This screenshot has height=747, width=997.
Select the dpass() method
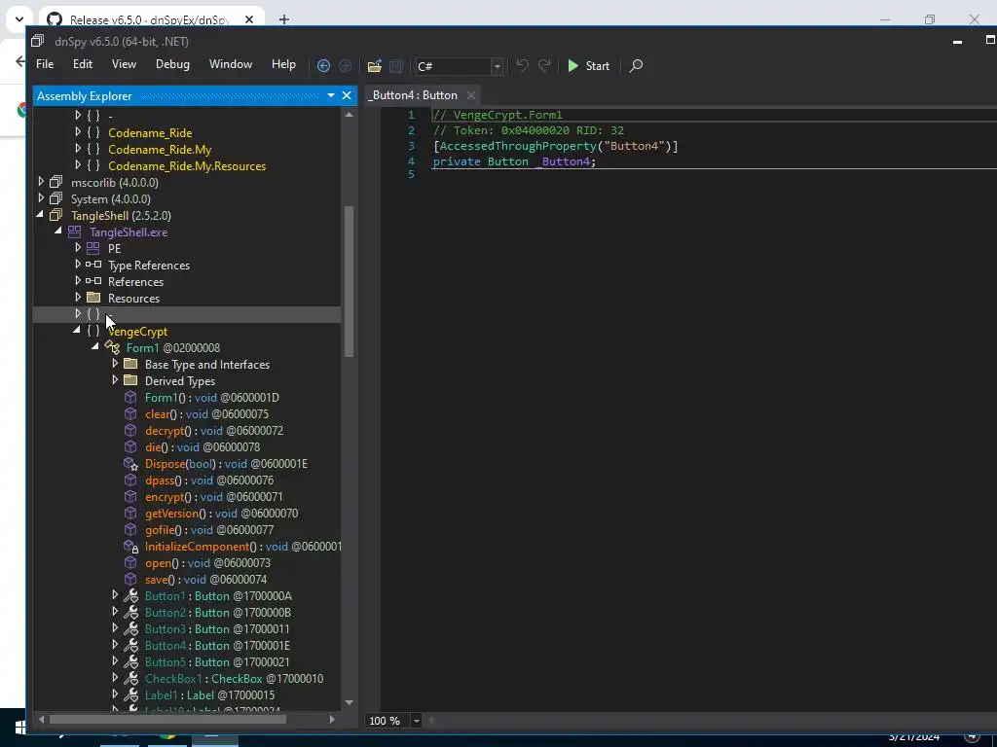point(209,480)
